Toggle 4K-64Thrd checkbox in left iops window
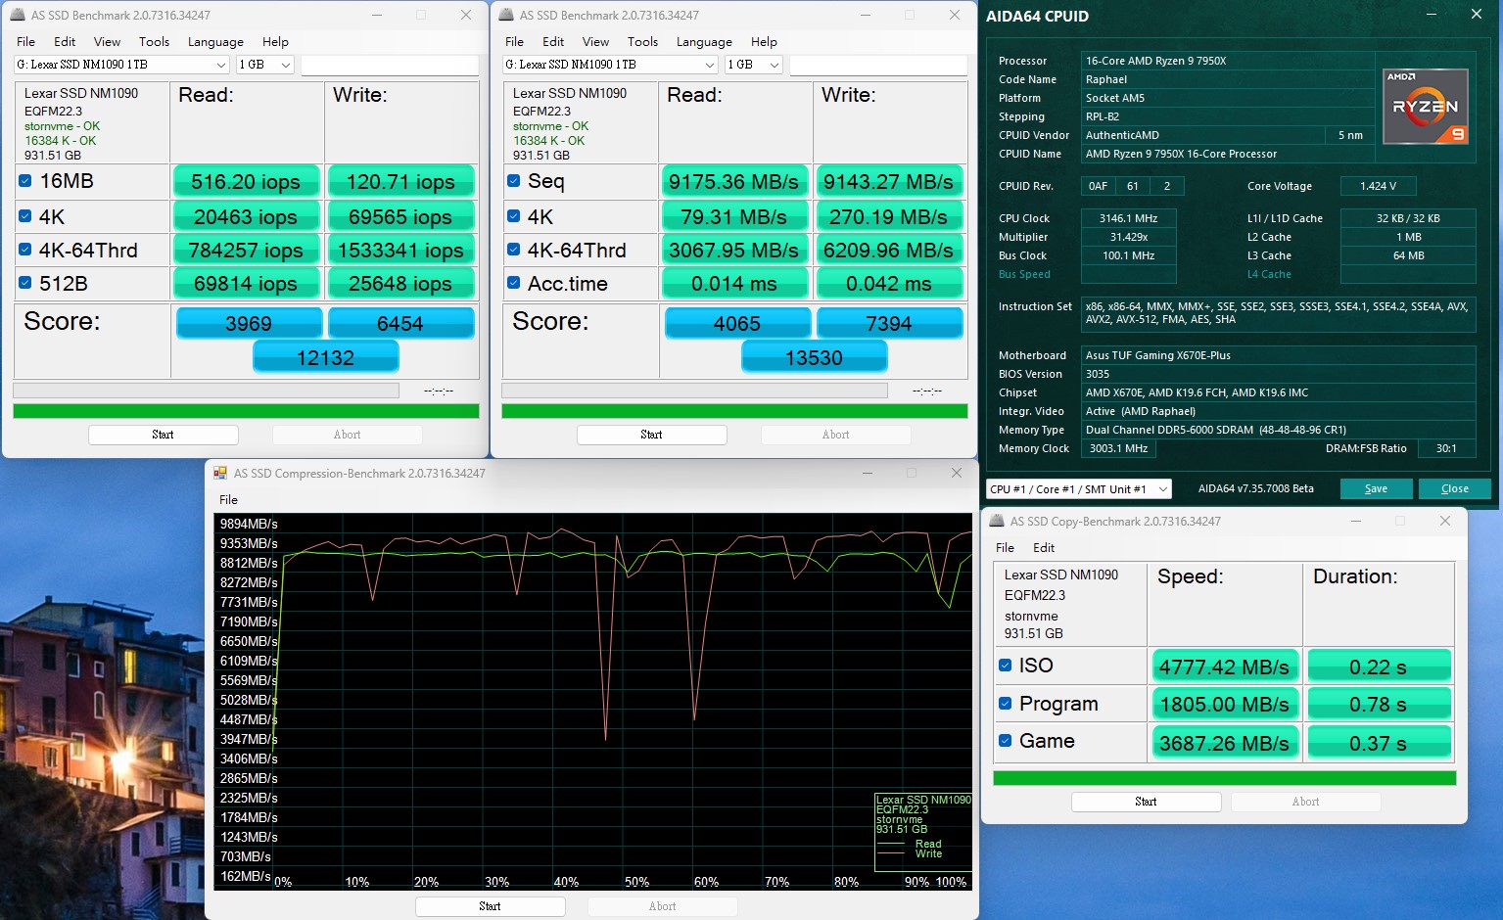Viewport: 1503px width, 920px height. click(24, 250)
